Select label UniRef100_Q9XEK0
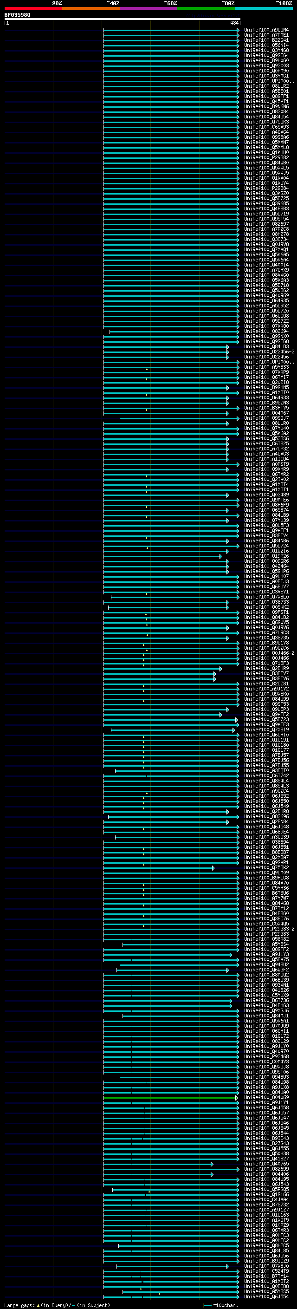The height and width of the screenshot is (1309, 297). click(266, 694)
